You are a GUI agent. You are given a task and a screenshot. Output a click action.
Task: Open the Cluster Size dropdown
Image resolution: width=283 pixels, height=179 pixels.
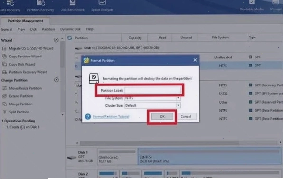pos(178,105)
